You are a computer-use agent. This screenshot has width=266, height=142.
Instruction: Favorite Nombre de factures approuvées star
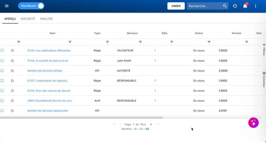click(12, 111)
